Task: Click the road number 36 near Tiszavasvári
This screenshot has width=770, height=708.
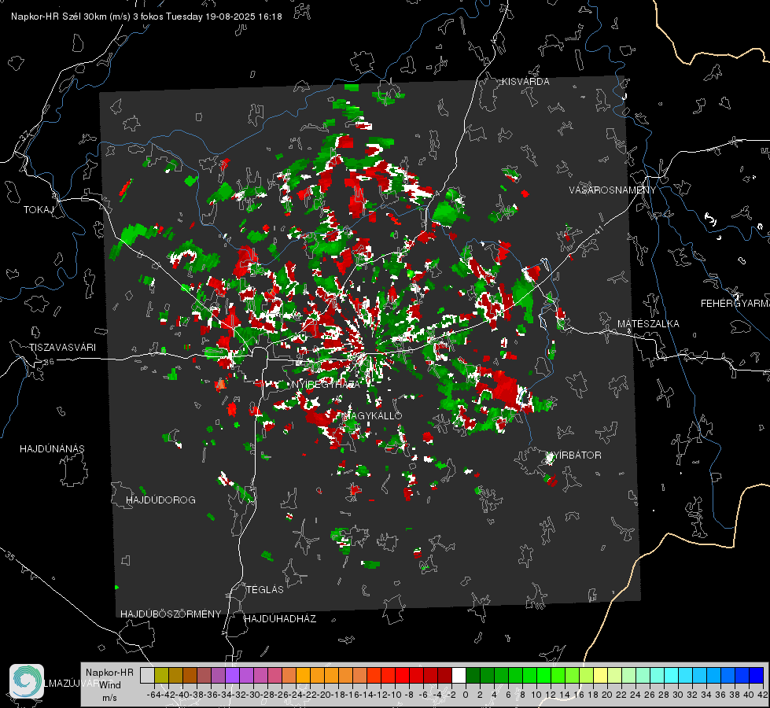Action: [49, 362]
